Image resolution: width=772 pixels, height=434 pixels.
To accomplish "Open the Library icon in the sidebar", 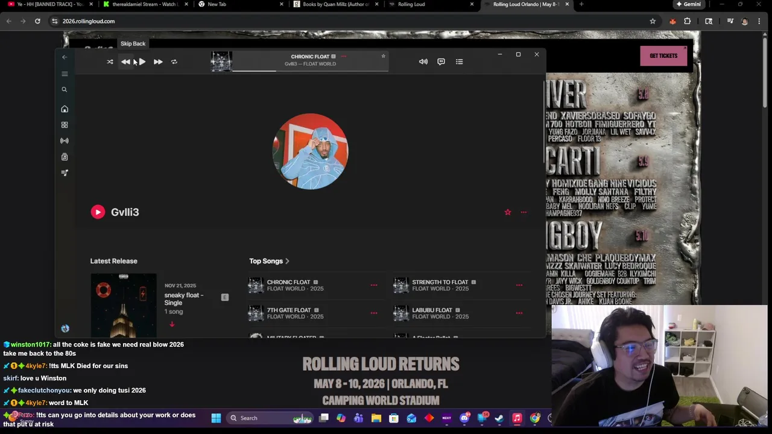I will 65,157.
